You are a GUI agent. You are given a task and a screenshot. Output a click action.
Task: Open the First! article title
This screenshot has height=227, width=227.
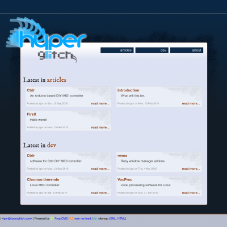[31, 114]
